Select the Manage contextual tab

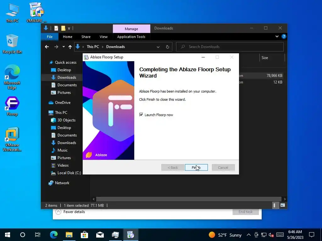131,29
